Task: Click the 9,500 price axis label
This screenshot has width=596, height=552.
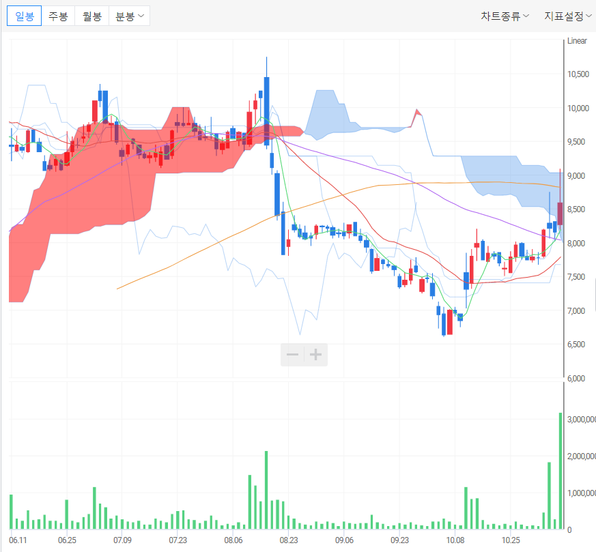Action: click(x=576, y=142)
